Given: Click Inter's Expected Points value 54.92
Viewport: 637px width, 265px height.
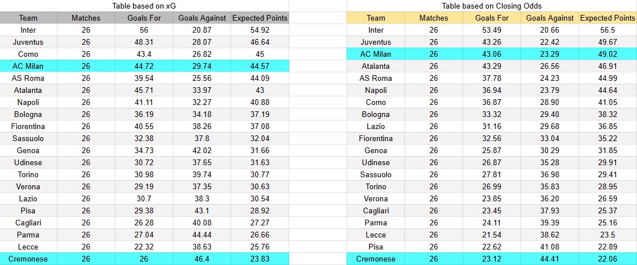Looking at the screenshot, I should click(260, 30).
